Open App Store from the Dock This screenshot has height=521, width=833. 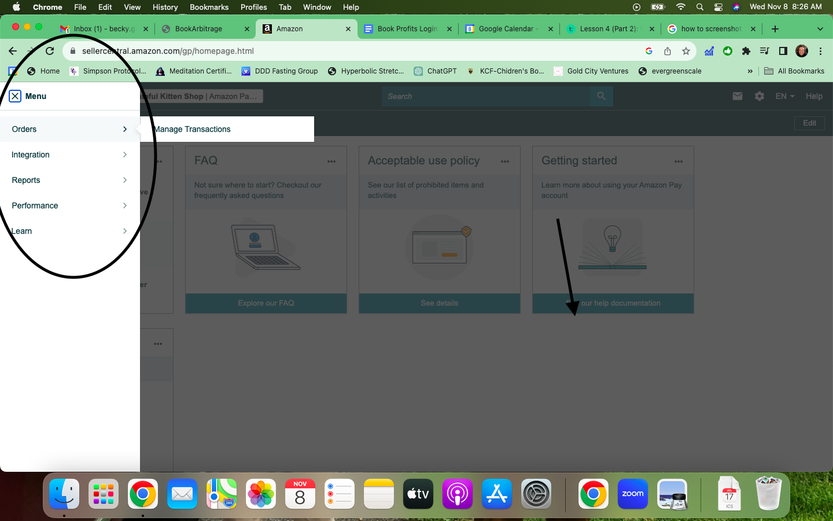point(497,494)
